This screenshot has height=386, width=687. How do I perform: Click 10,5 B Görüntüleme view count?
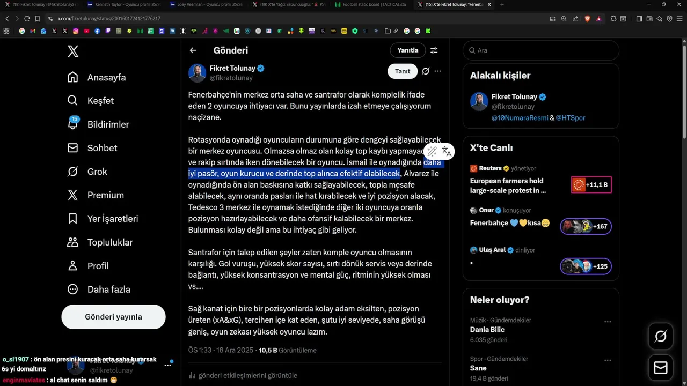point(288,351)
